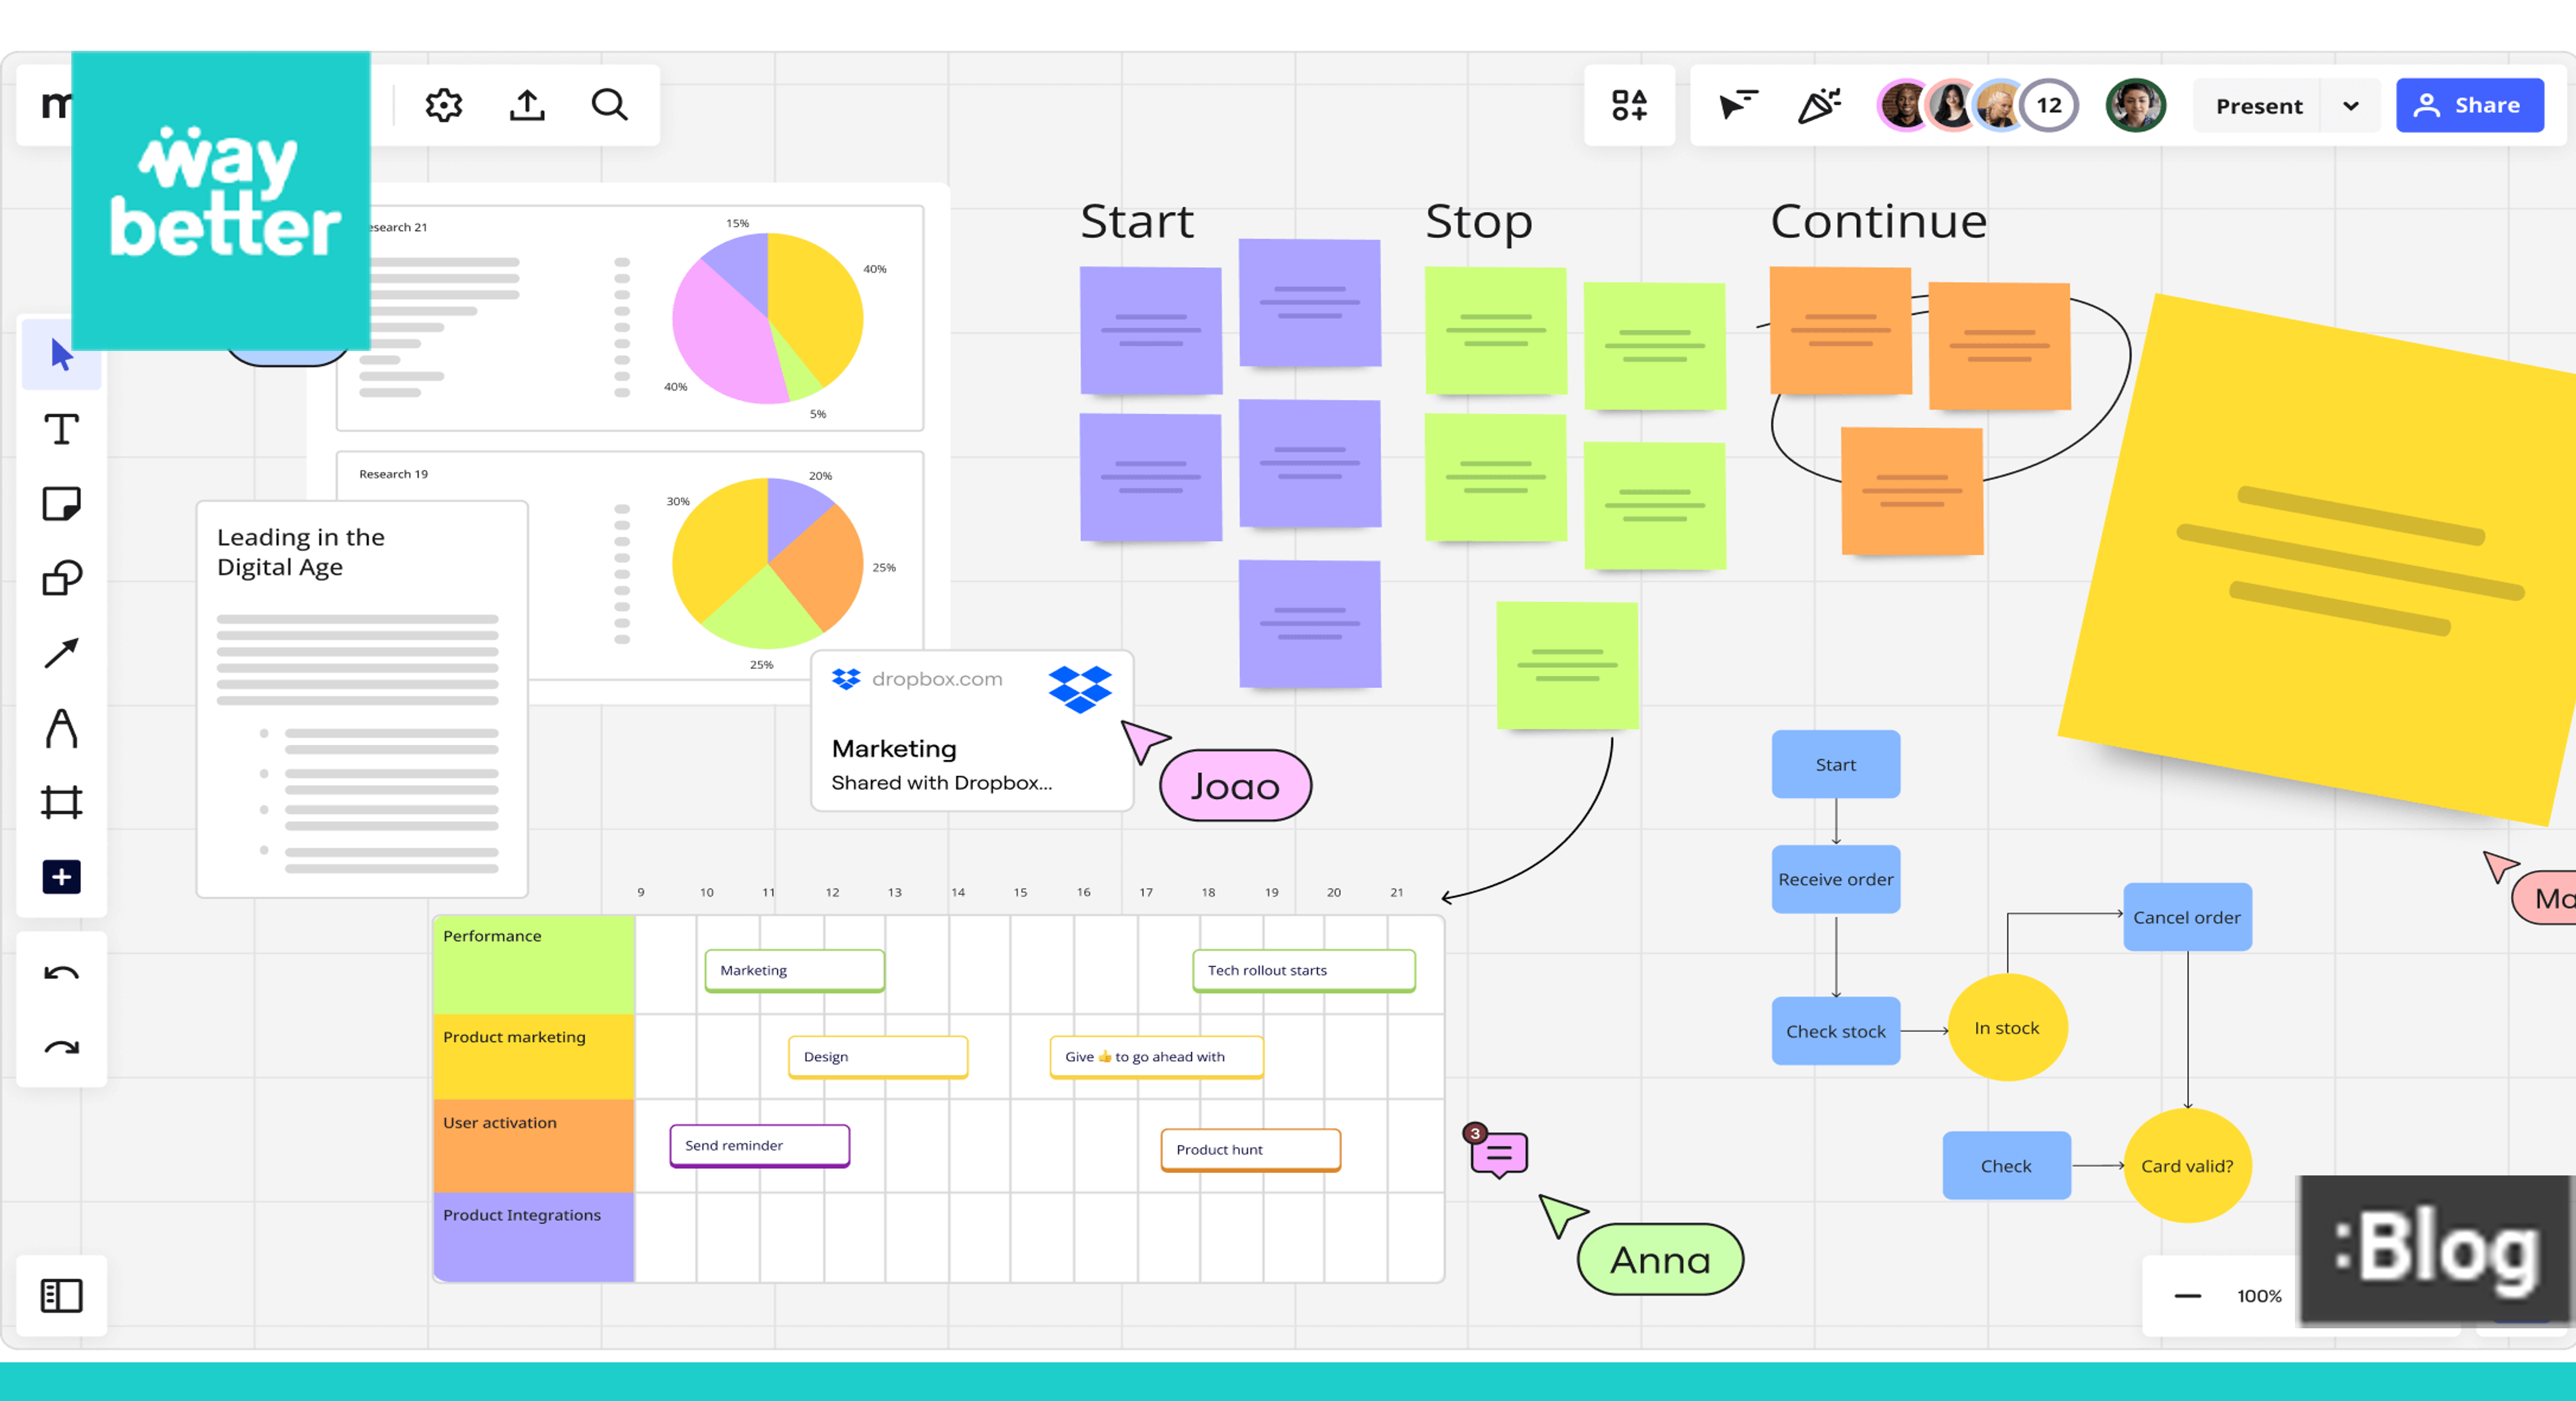The height and width of the screenshot is (1401, 2576).
Task: Select the cursor tool in left toolbar
Action: pyautogui.click(x=61, y=355)
